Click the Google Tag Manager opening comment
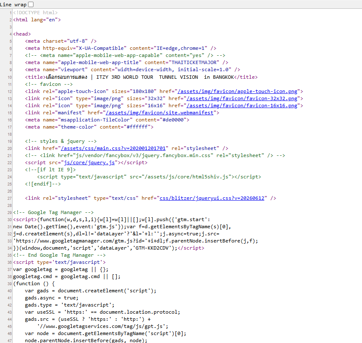The height and width of the screenshot is (343, 362). [x=53, y=212]
